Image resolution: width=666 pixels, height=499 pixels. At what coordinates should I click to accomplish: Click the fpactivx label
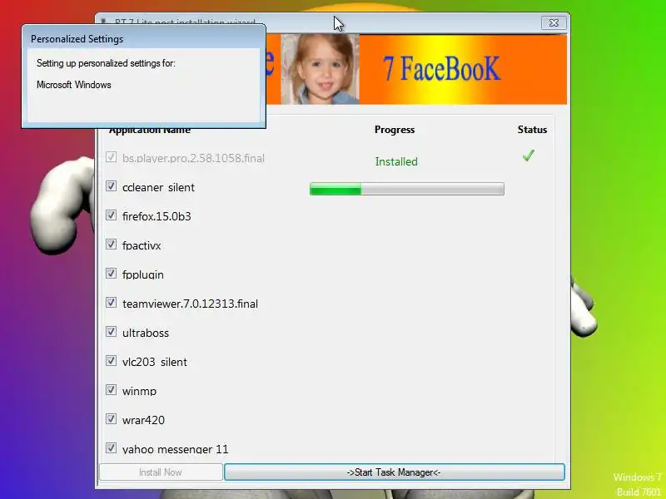pos(142,245)
